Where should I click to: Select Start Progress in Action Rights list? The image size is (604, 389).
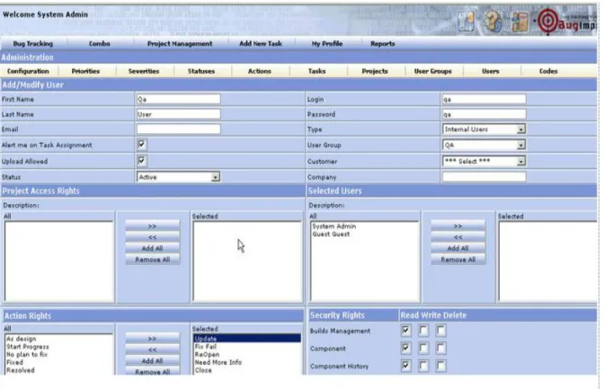[x=28, y=347]
